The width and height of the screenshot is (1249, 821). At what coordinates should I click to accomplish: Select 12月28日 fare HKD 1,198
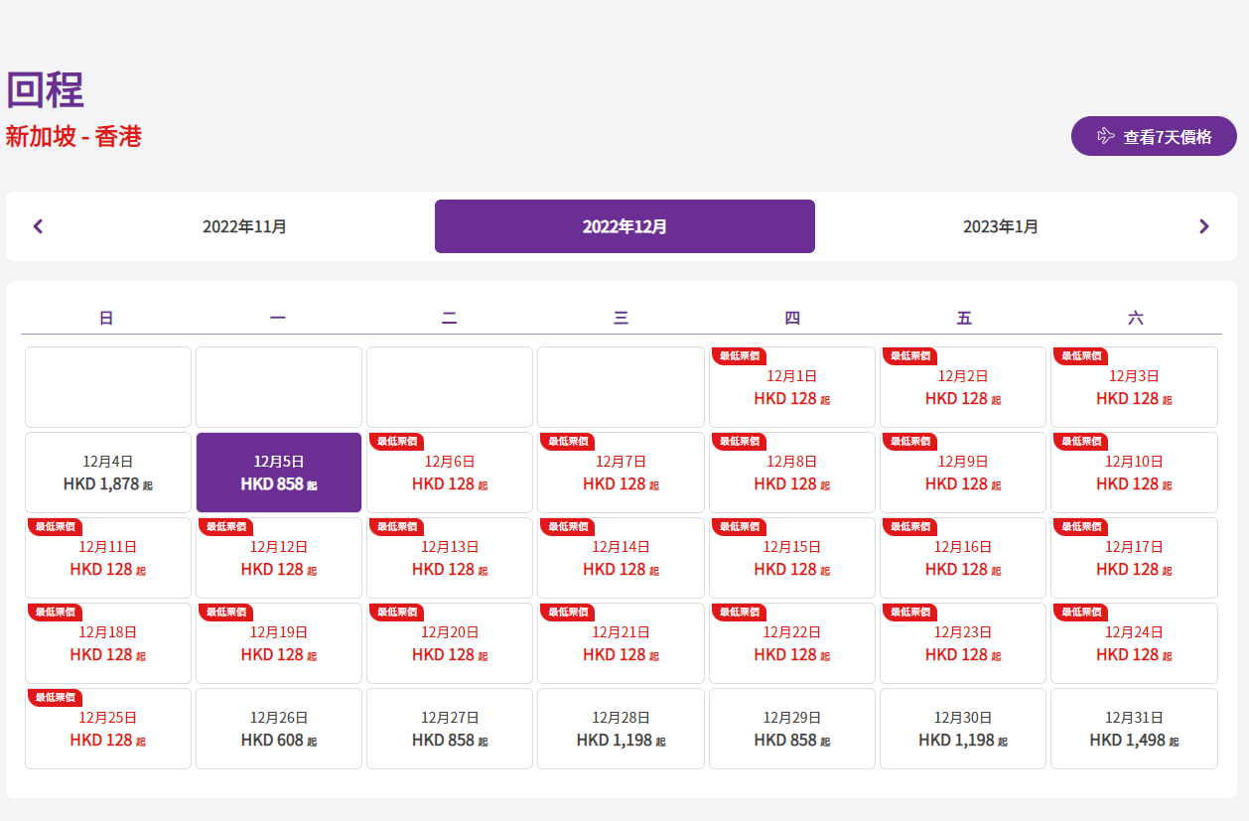point(621,729)
